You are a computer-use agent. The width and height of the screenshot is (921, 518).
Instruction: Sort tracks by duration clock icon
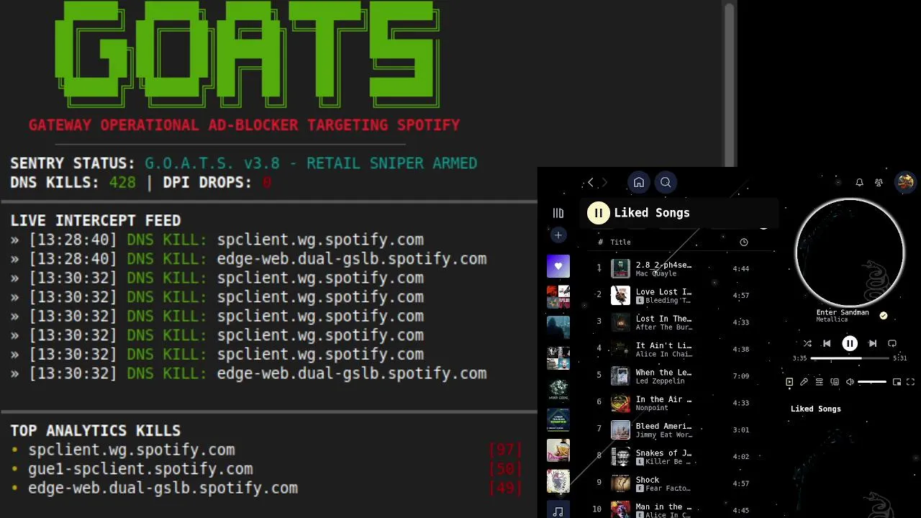(744, 242)
